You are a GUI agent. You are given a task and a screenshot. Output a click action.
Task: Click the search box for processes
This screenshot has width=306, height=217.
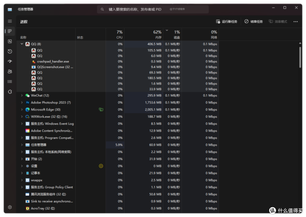click(153, 9)
